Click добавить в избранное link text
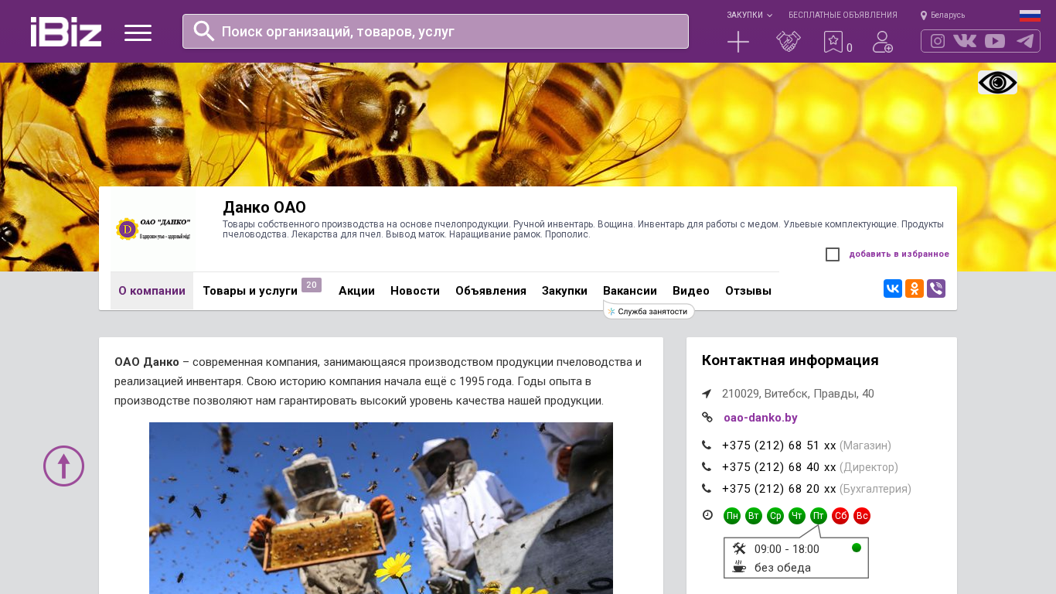This screenshot has height=594, width=1056. tap(899, 254)
